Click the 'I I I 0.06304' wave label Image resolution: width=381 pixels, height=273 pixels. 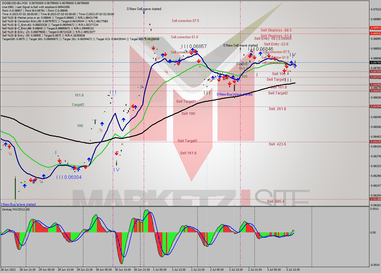(69, 177)
